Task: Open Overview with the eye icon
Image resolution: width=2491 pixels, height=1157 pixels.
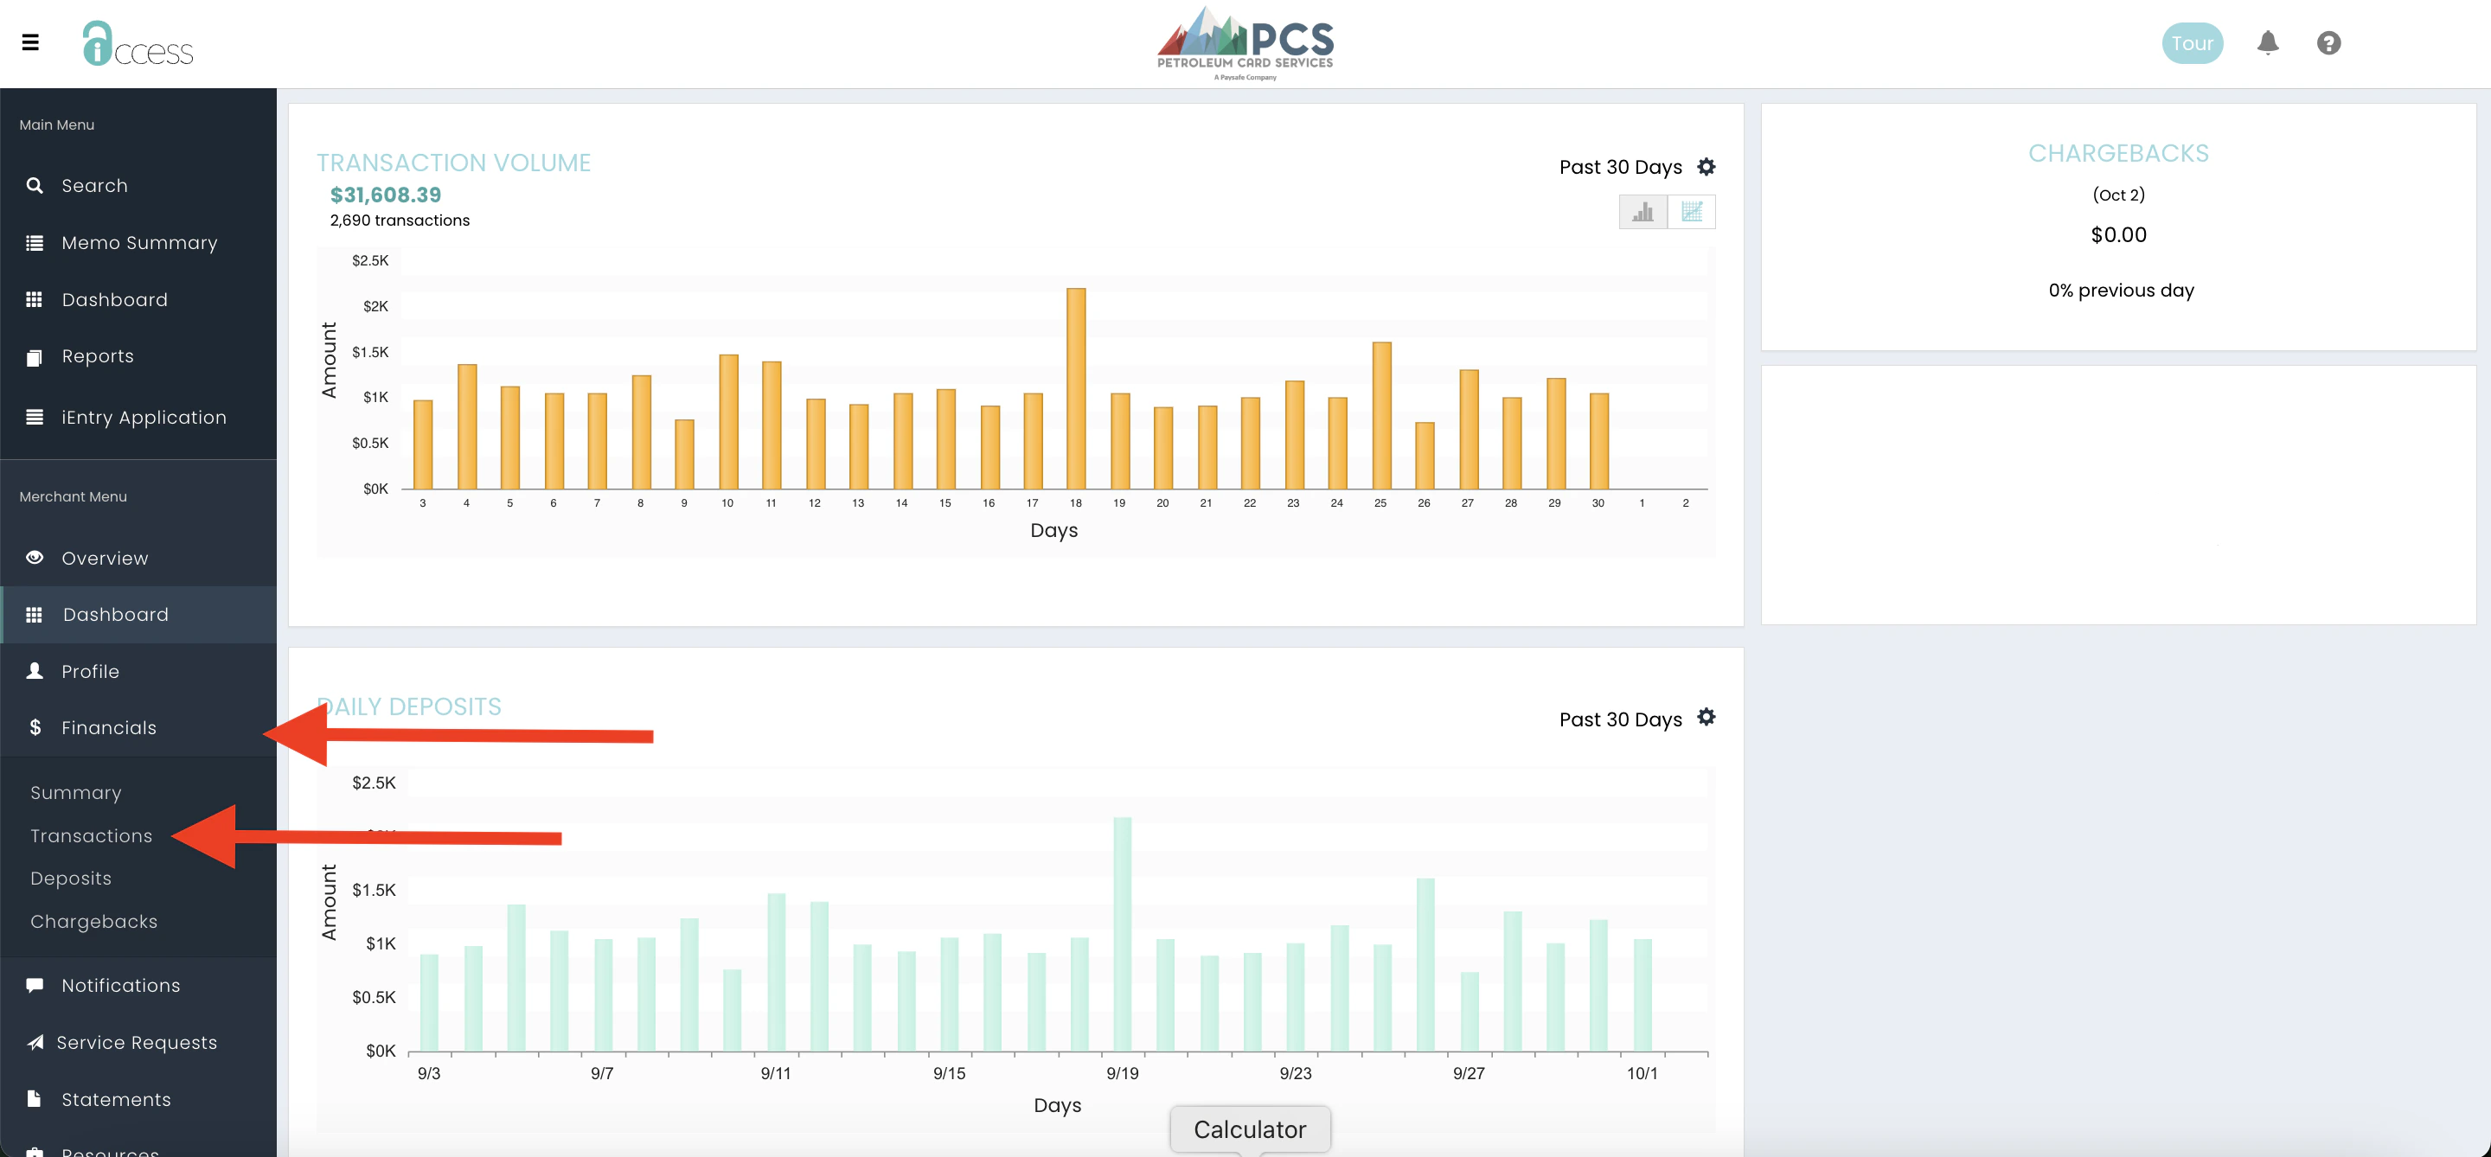Action: (x=105, y=559)
